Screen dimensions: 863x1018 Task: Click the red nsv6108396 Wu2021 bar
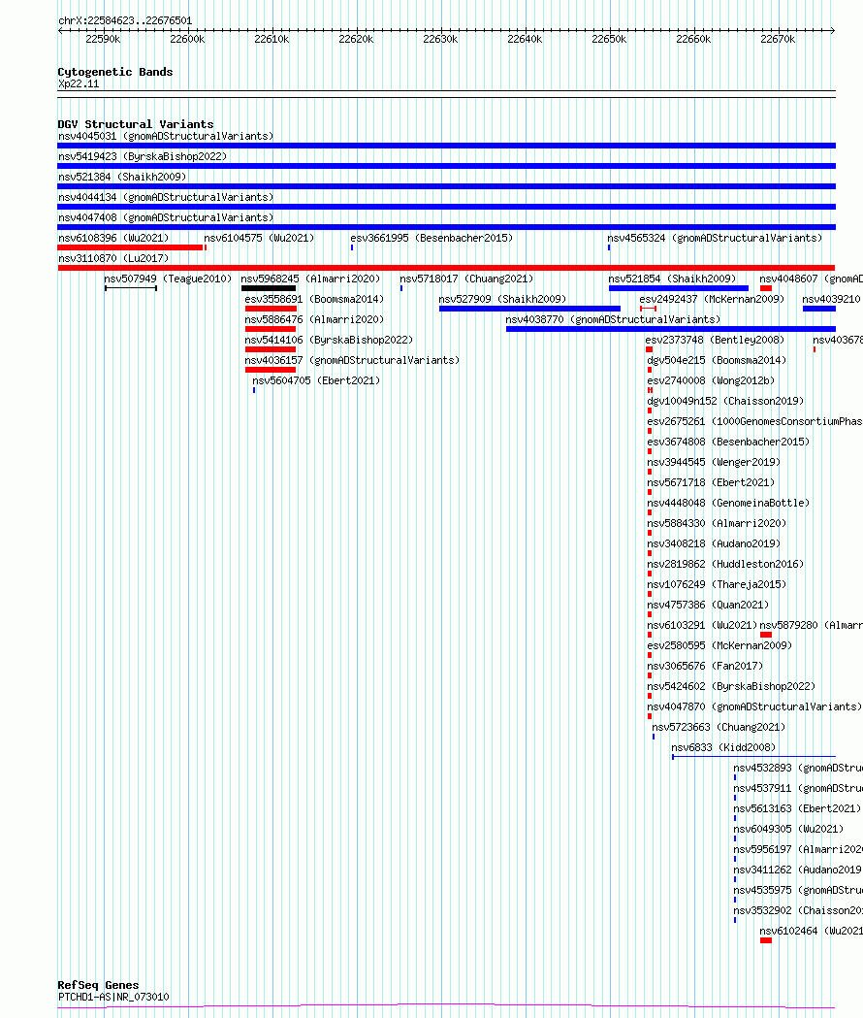click(x=131, y=247)
